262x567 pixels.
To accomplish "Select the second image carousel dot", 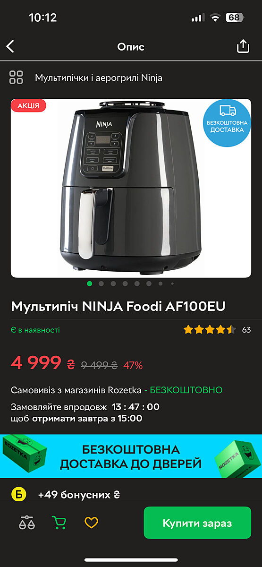I will [101, 284].
